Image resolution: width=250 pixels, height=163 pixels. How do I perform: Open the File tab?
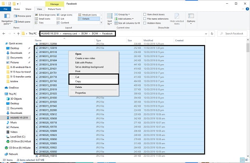tap(5, 9)
